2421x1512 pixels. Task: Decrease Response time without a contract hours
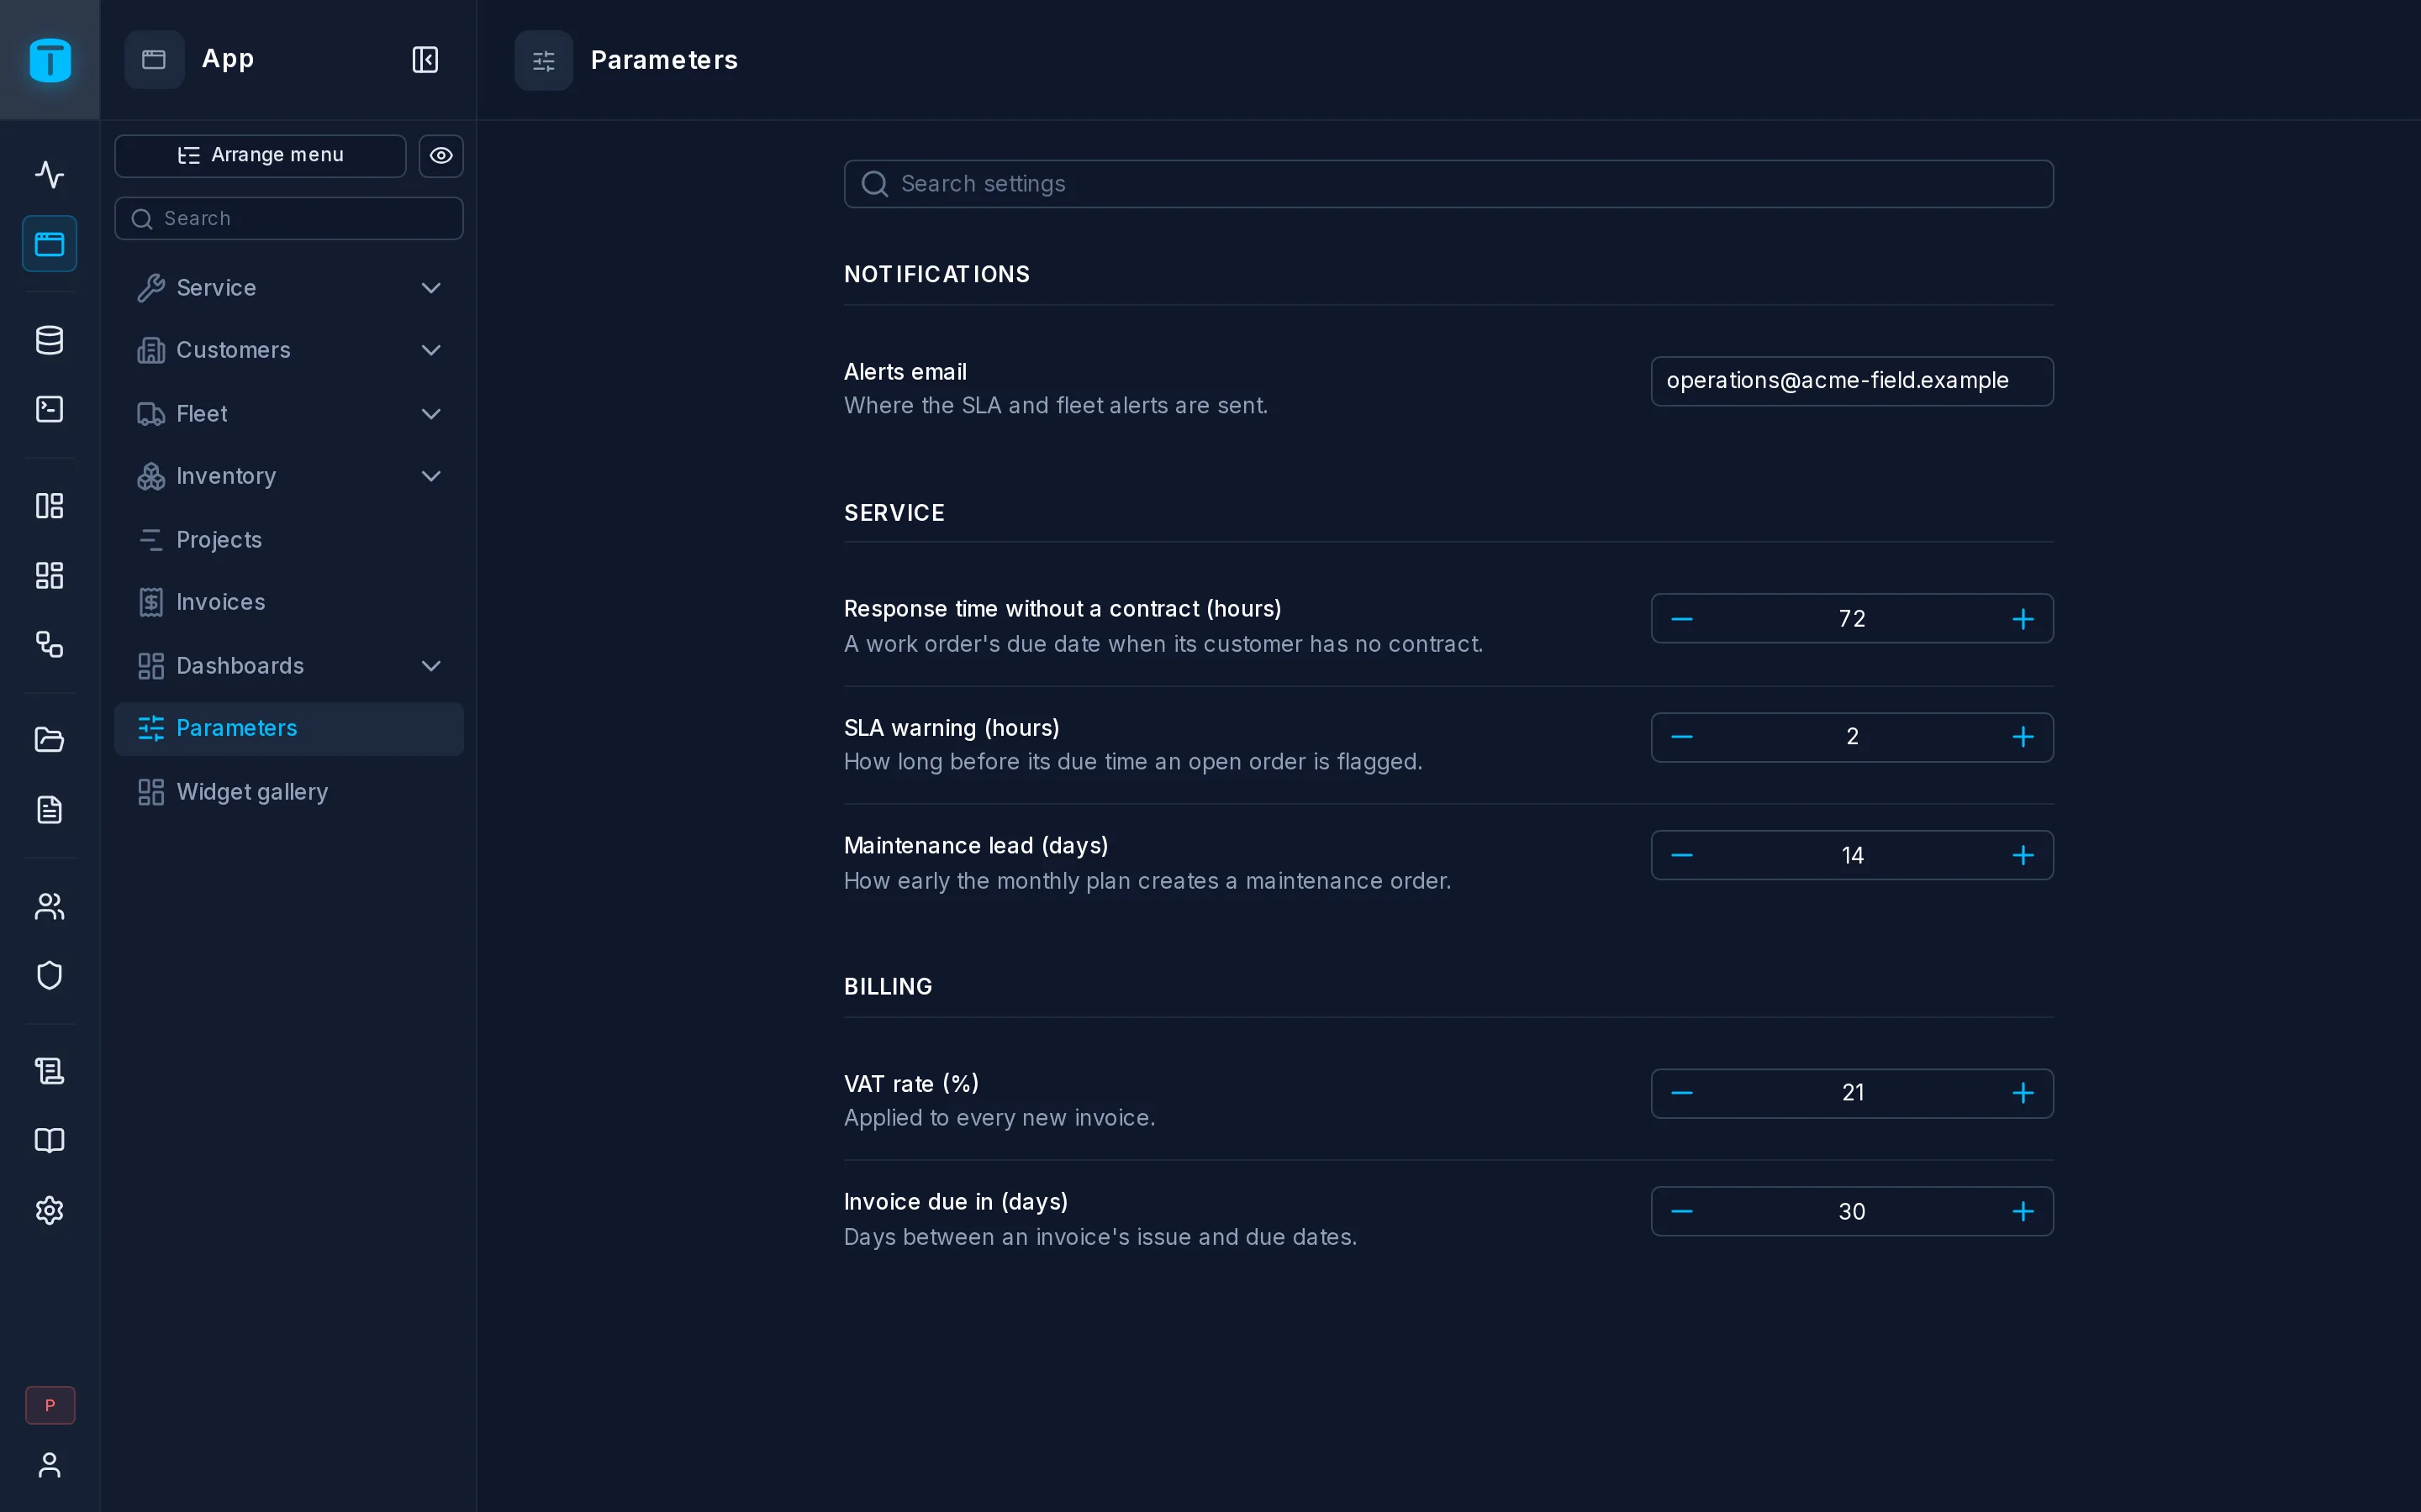point(1682,619)
